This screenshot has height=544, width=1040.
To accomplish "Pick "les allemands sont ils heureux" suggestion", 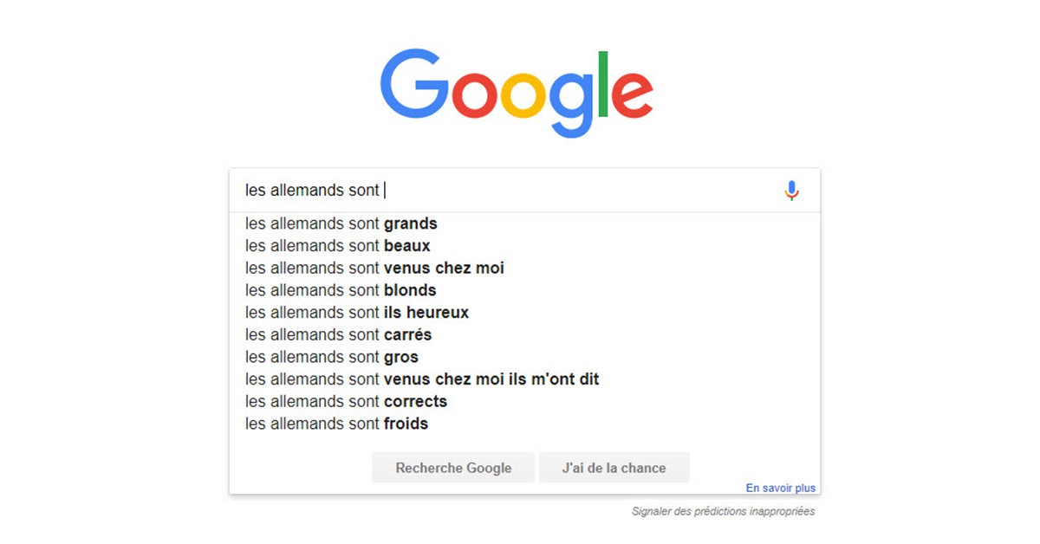I will click(355, 313).
